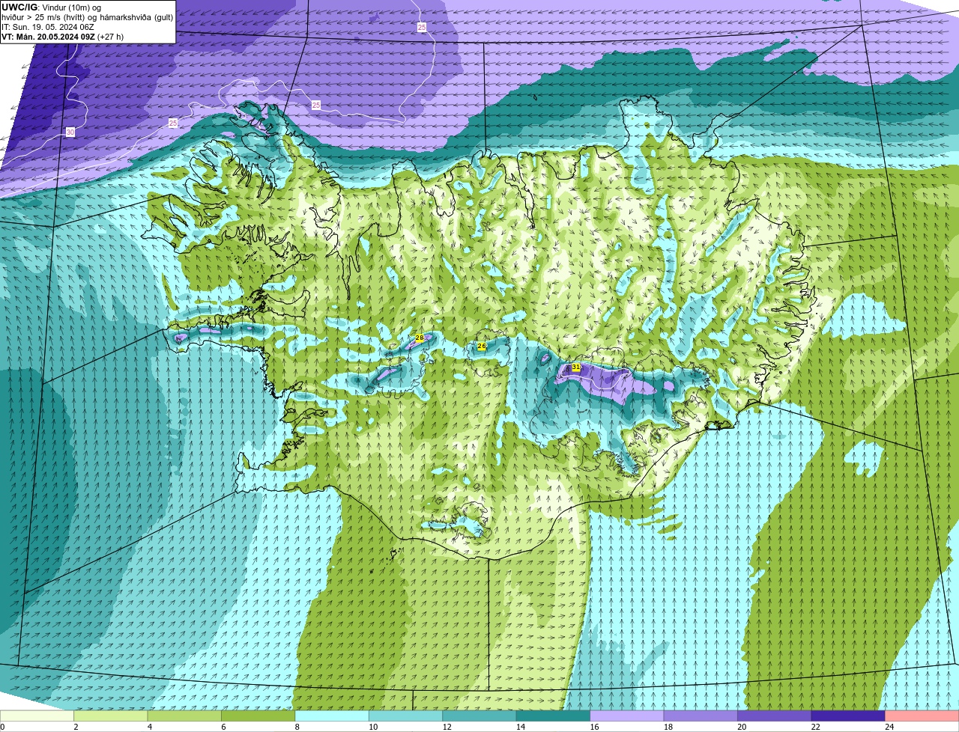959x732 pixels.
Task: Click the white contour label 30
Action: 70,132
